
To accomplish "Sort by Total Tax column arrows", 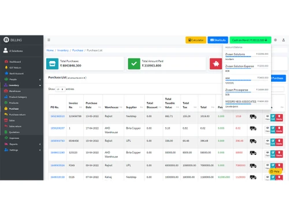I will (195, 107).
